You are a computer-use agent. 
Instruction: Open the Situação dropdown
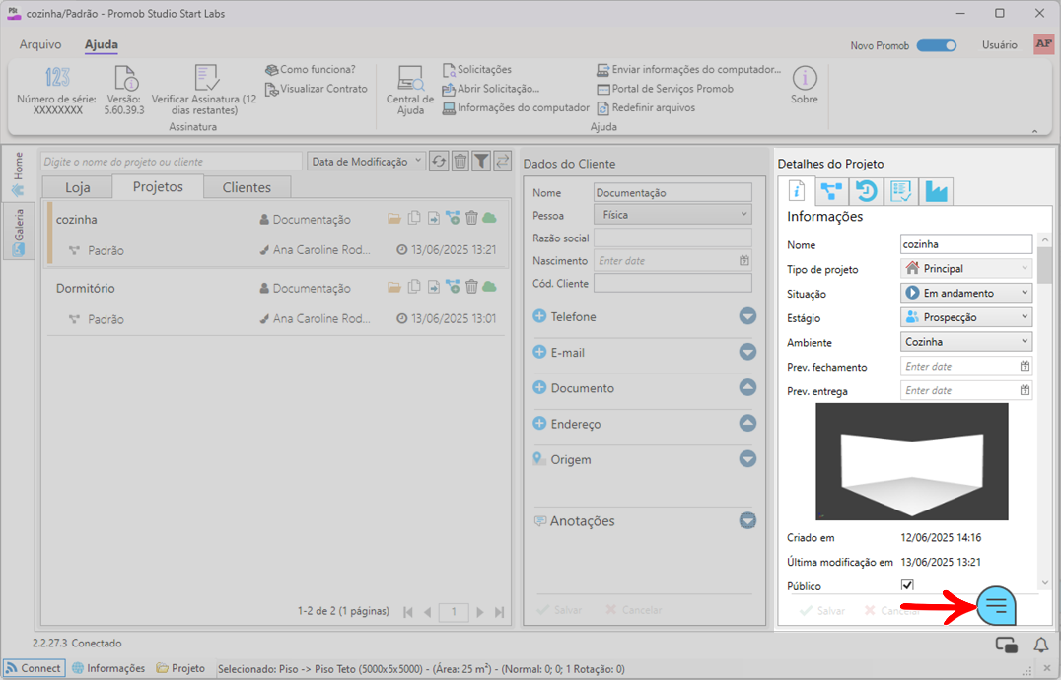point(966,293)
